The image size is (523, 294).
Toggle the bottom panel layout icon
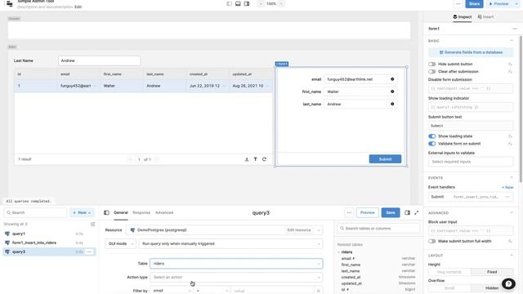(238, 3)
